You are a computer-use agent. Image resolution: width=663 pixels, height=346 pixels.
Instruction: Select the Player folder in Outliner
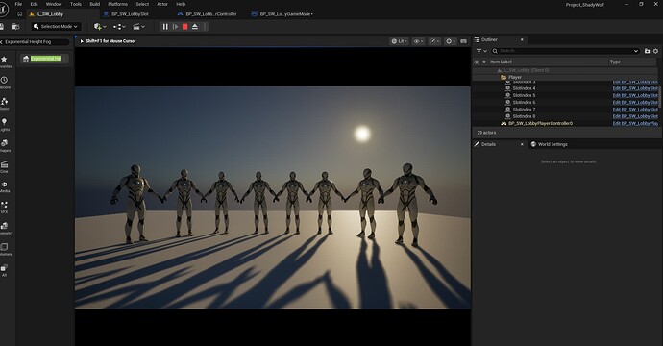tap(515, 78)
